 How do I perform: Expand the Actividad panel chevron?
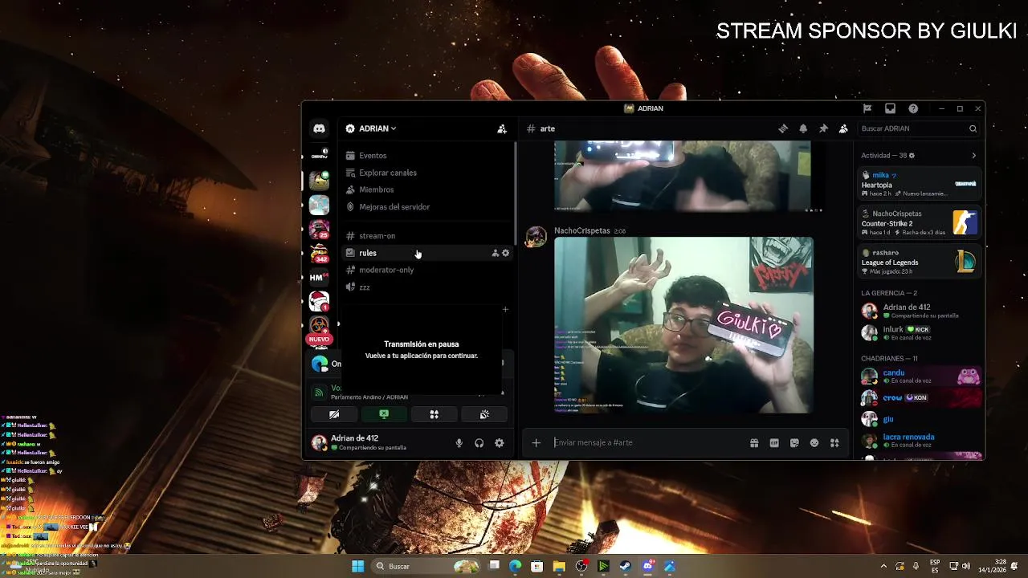(974, 156)
